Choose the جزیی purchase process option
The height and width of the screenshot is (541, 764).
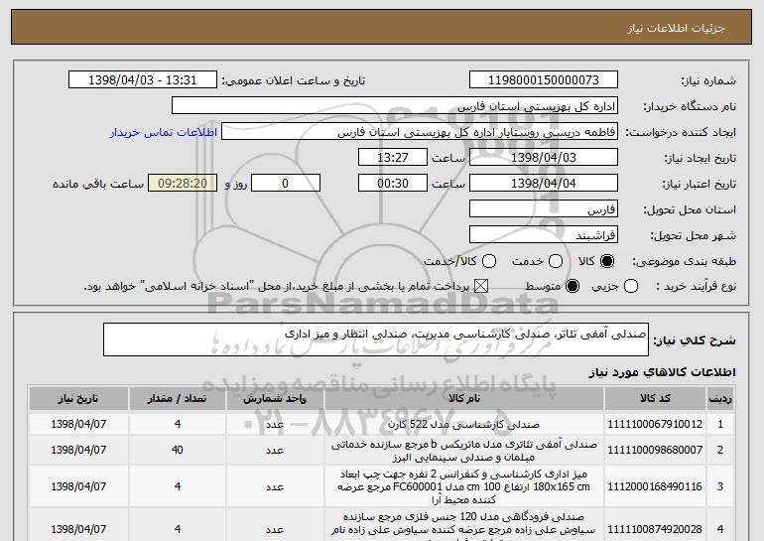pos(631,286)
